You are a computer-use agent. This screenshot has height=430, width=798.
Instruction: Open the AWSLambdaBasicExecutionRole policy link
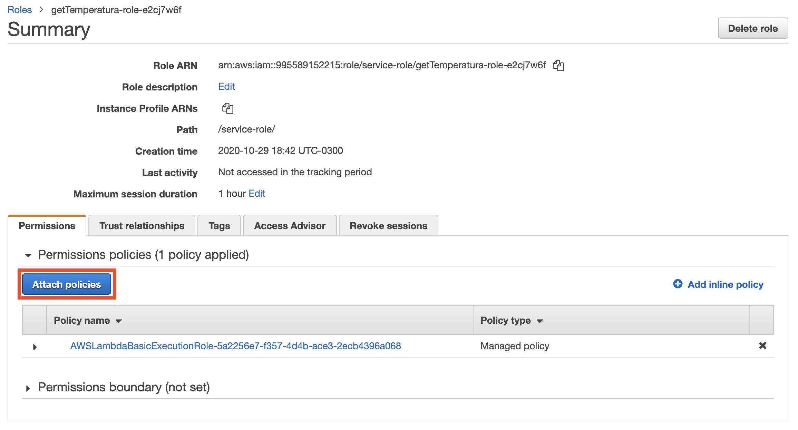(235, 346)
